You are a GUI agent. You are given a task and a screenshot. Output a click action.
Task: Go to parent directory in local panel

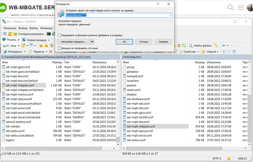[41, 46]
